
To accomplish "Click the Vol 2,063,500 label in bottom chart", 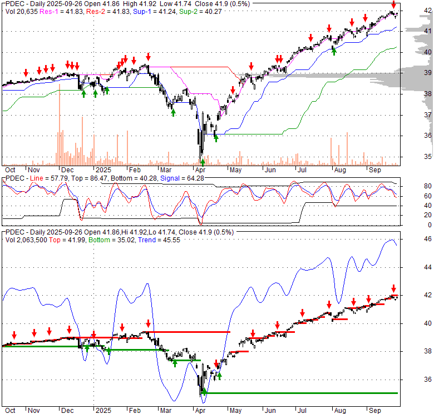I will coord(26,240).
